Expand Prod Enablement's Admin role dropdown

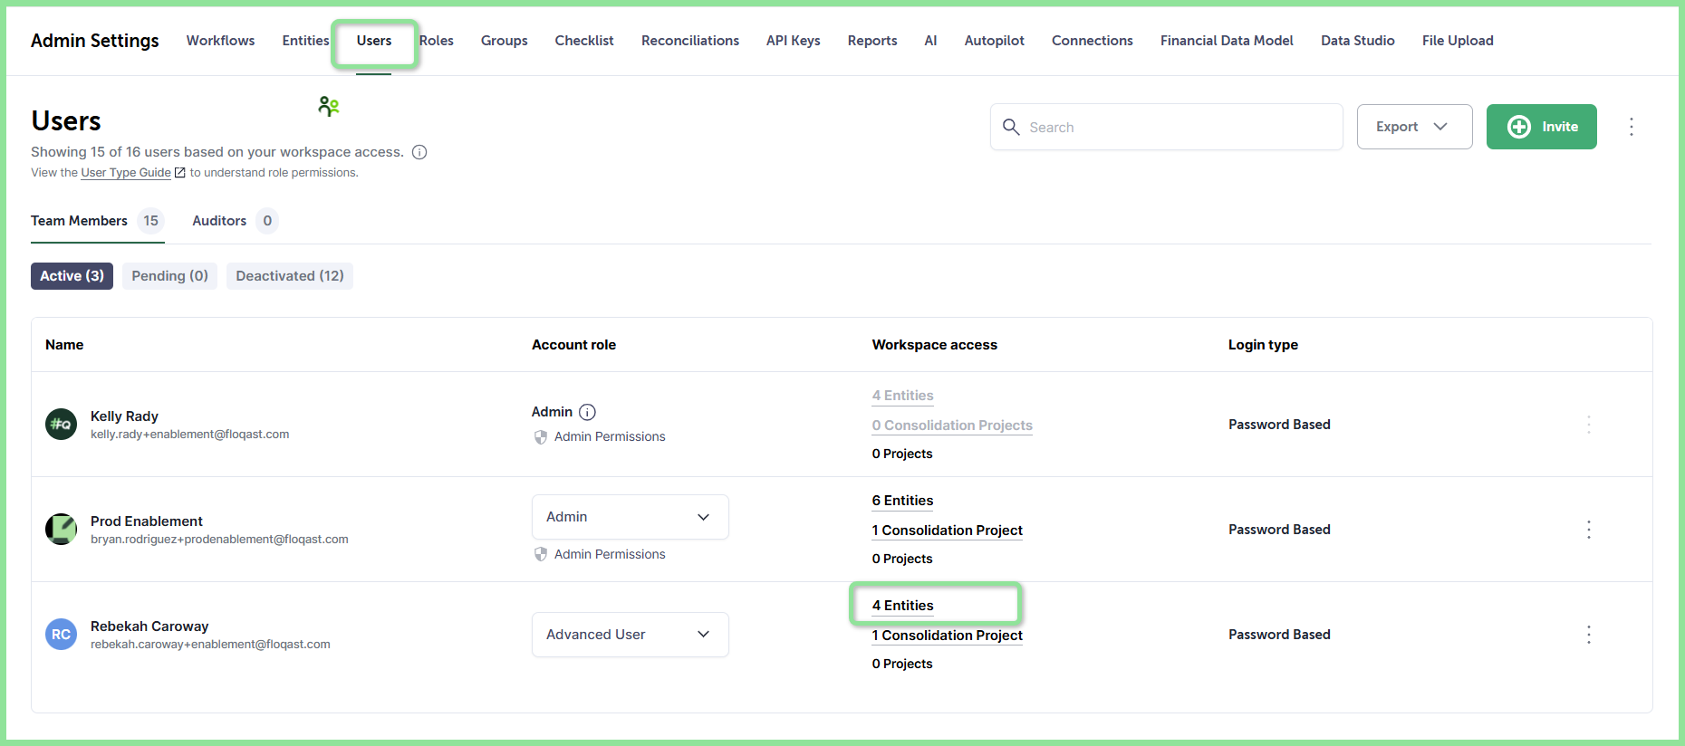click(631, 517)
